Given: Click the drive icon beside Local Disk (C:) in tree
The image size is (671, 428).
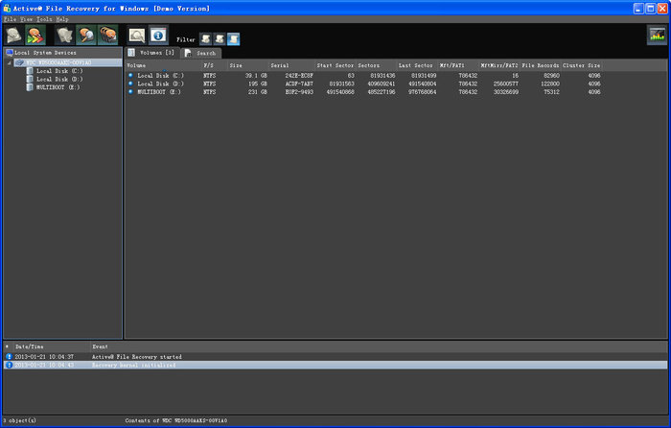Looking at the screenshot, I should 30,71.
